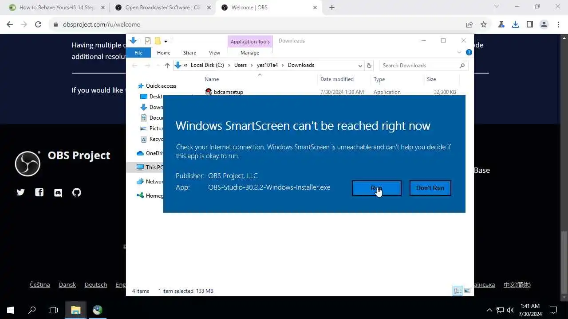Open the File menu in Explorer
This screenshot has height=319, width=568.
(138, 53)
